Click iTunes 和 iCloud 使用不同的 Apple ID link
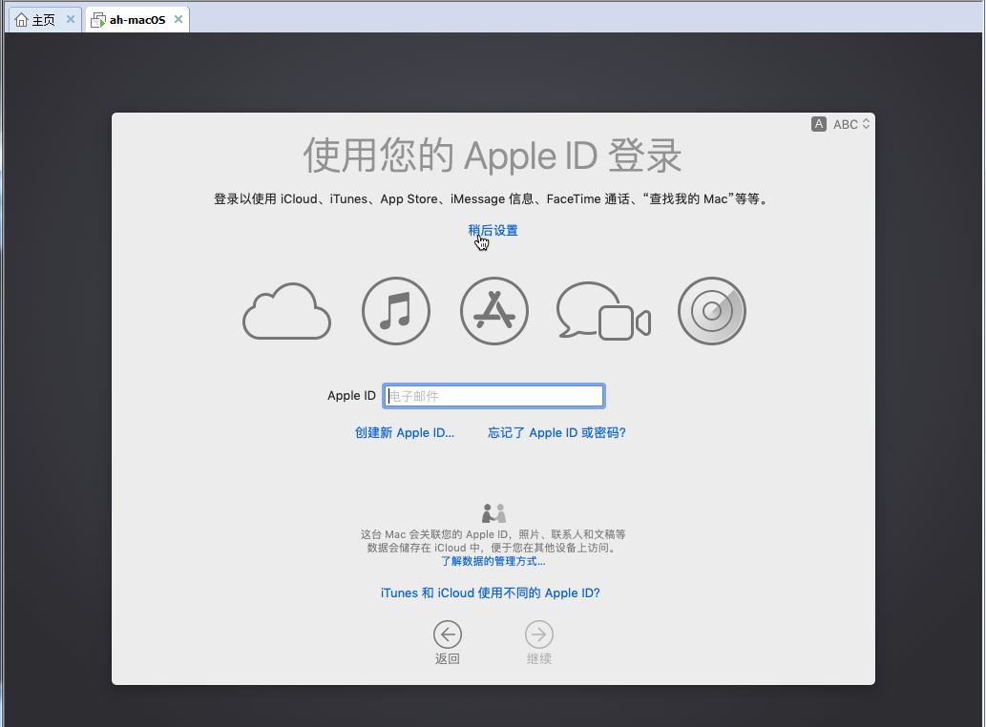986x727 pixels. [x=490, y=593]
